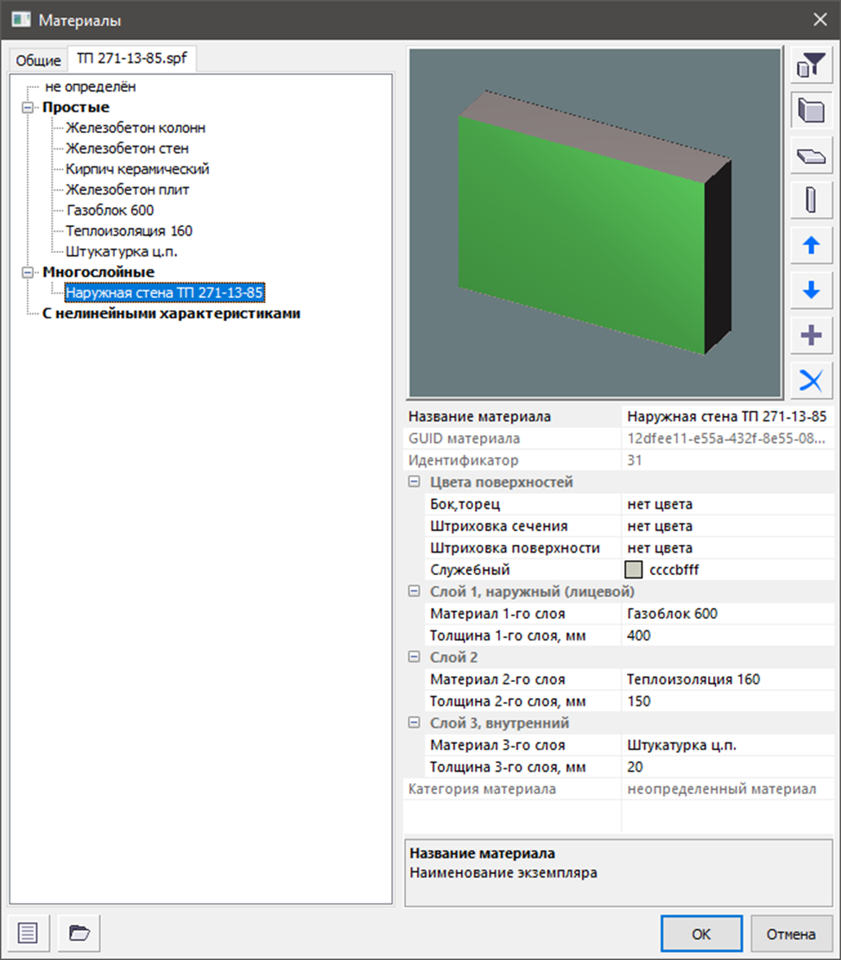Click the Название материала property label

click(x=479, y=416)
